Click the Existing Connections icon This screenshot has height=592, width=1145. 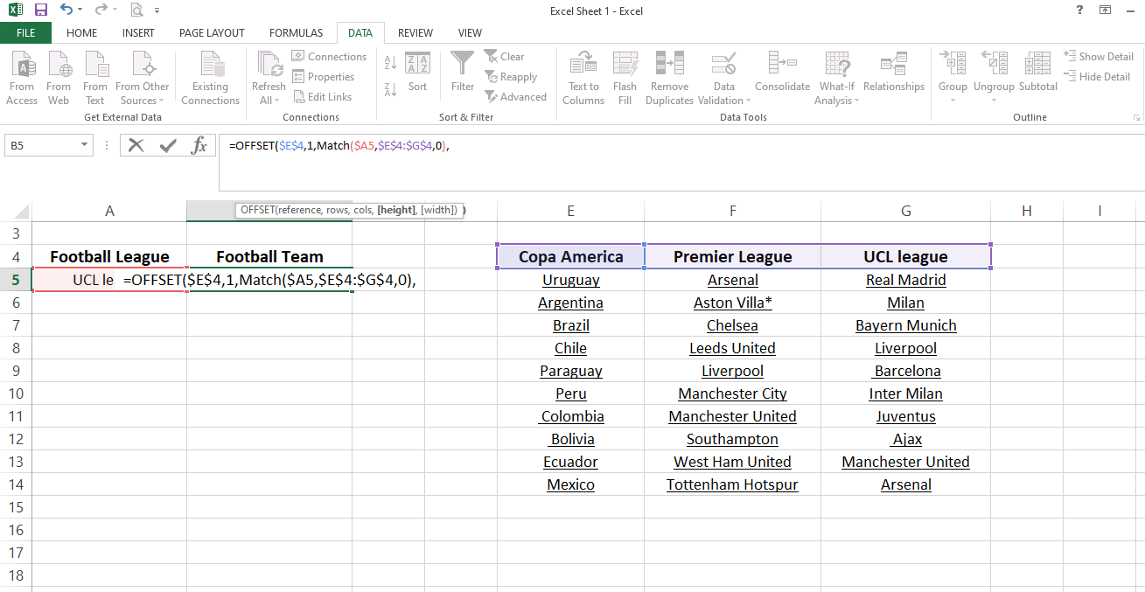click(x=210, y=66)
